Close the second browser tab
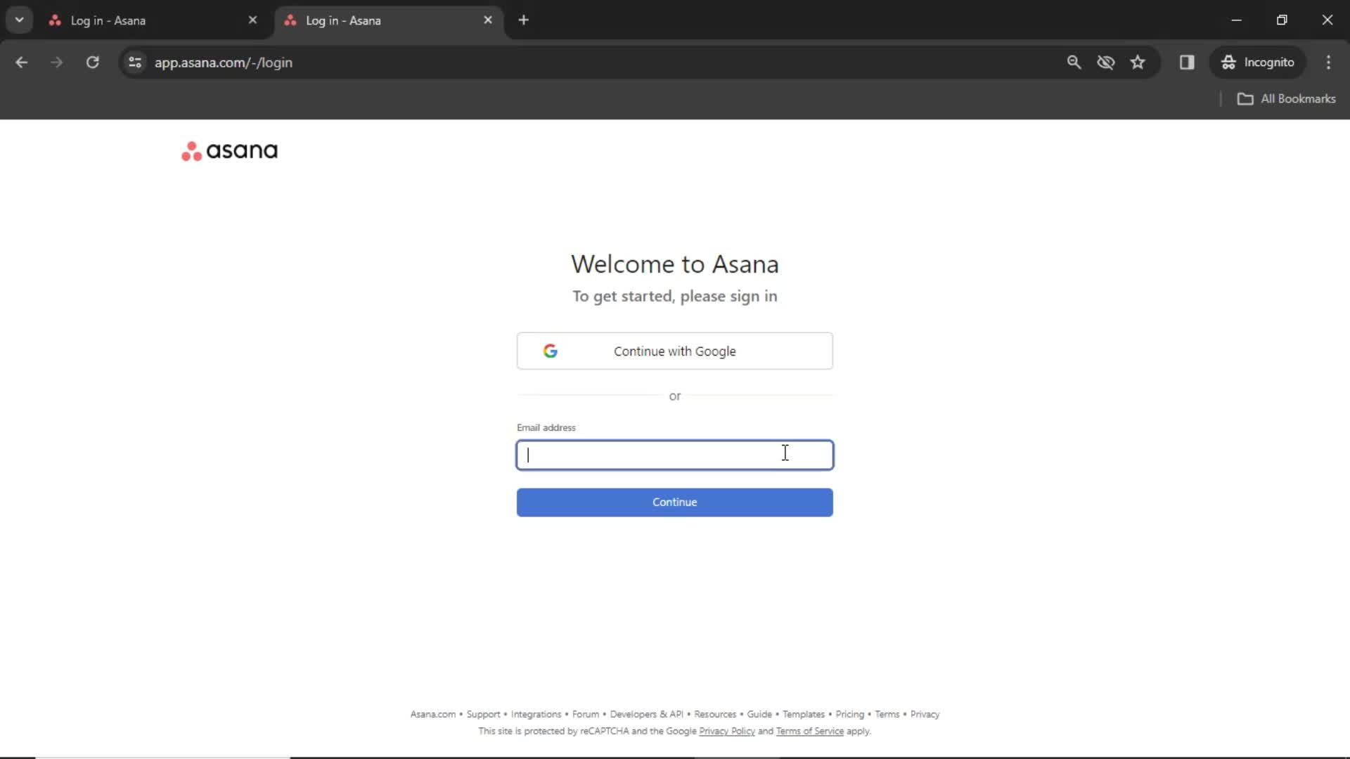Screen dimensions: 1350x759 [x=488, y=20]
